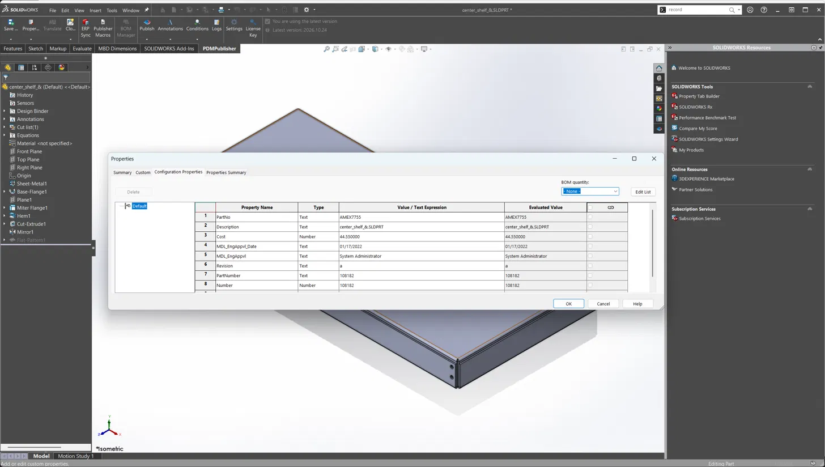825x467 pixels.
Task: Open the FeatureManager design tree tab icon
Action: [x=8, y=67]
